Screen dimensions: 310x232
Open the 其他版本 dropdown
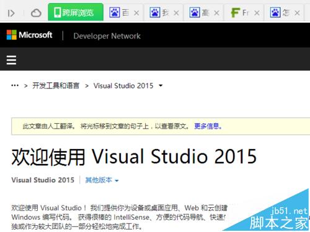click(102, 180)
